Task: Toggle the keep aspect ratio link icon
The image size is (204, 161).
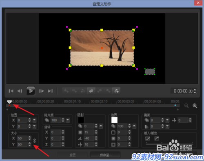Action: 34,141
